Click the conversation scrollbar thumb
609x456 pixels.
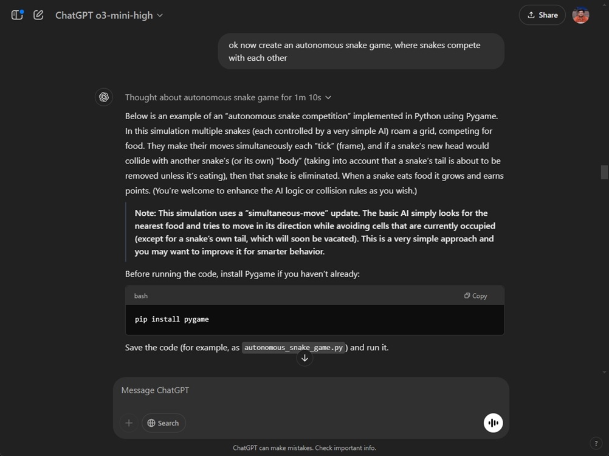tap(604, 172)
